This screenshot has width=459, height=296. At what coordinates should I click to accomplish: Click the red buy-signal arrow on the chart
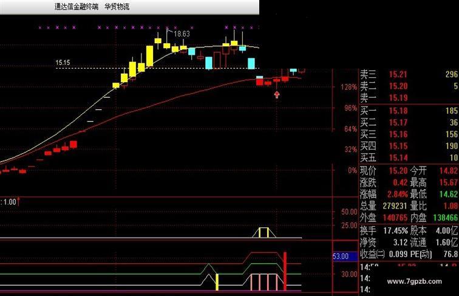tap(277, 94)
